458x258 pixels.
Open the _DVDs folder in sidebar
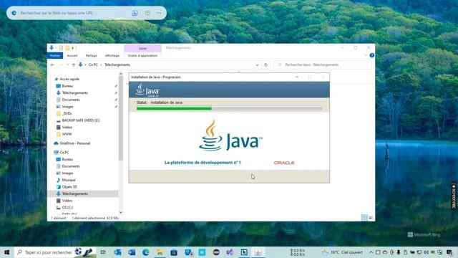point(67,113)
